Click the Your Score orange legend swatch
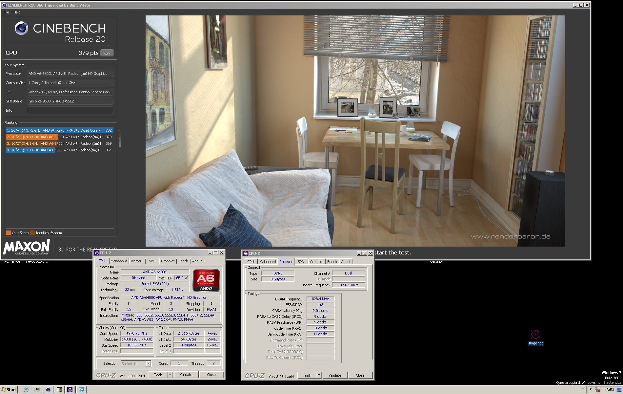 (x=8, y=233)
